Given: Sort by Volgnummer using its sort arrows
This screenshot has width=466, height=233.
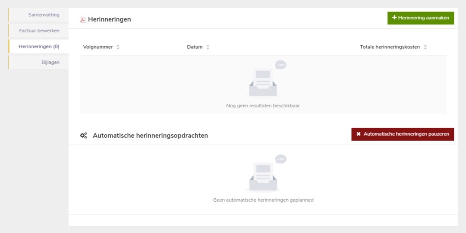Looking at the screenshot, I should click(x=118, y=47).
